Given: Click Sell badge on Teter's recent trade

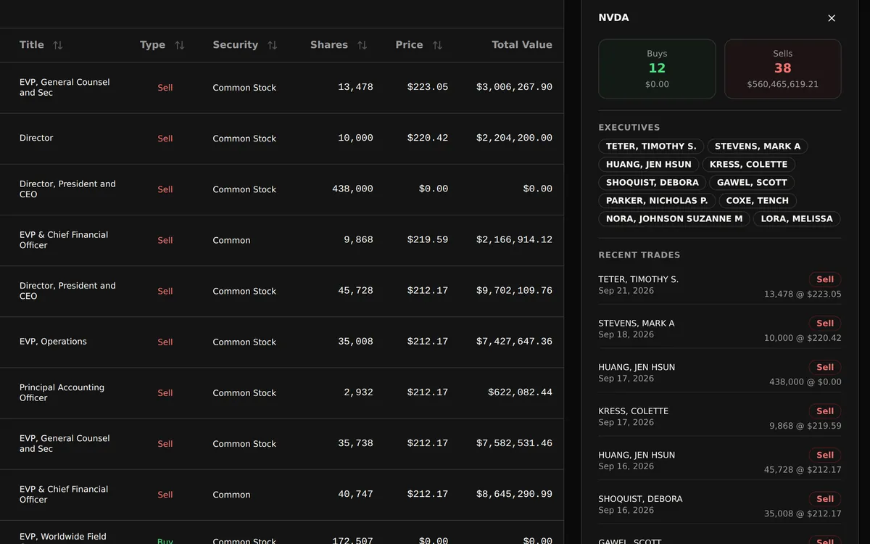Looking at the screenshot, I should [825, 279].
